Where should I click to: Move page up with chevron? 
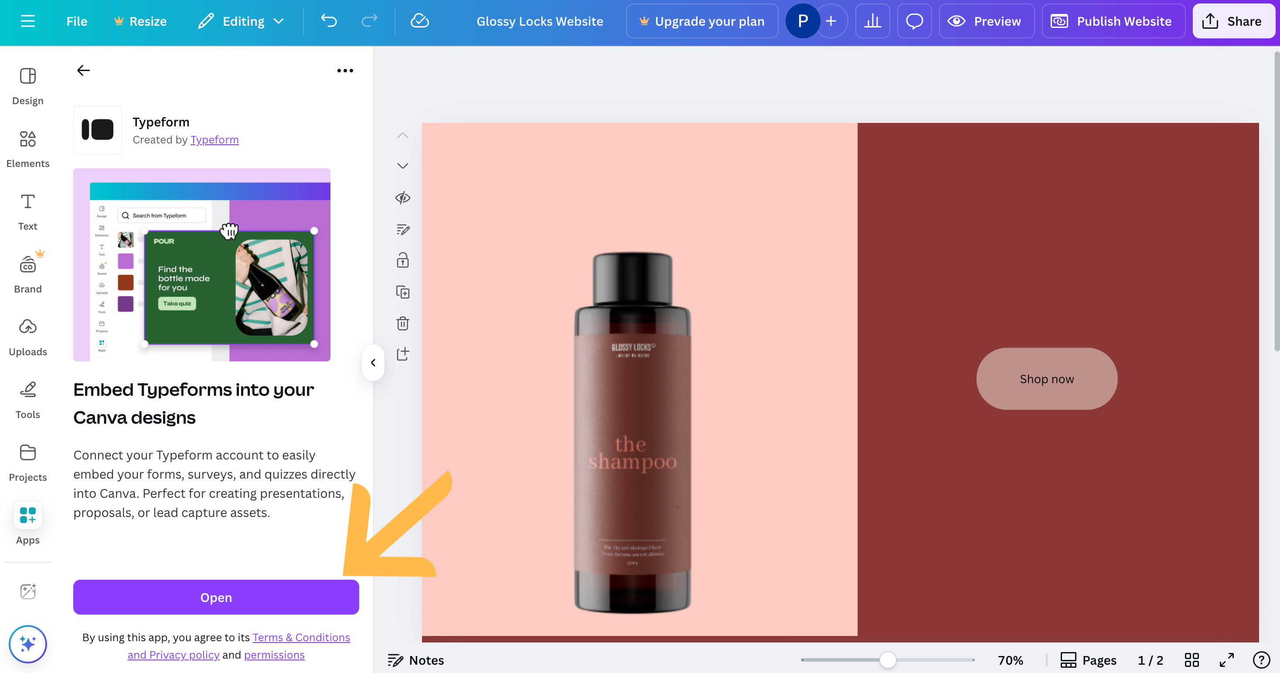pos(402,136)
